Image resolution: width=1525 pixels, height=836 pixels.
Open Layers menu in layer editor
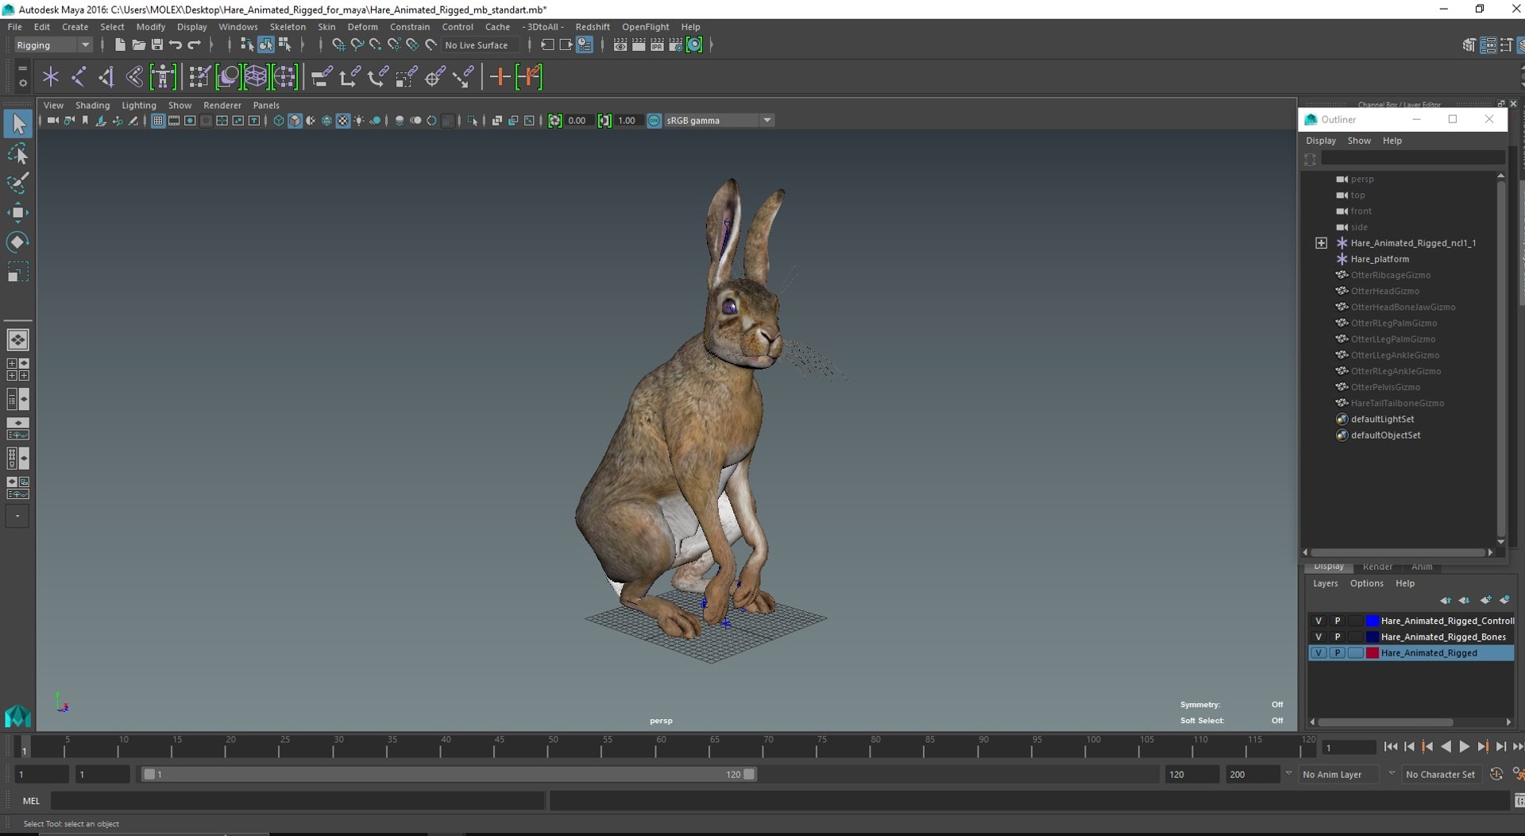[1325, 583]
